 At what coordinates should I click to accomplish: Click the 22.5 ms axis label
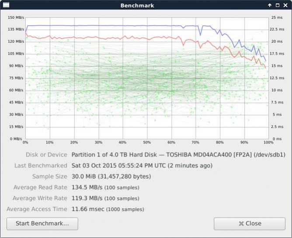[277, 29]
